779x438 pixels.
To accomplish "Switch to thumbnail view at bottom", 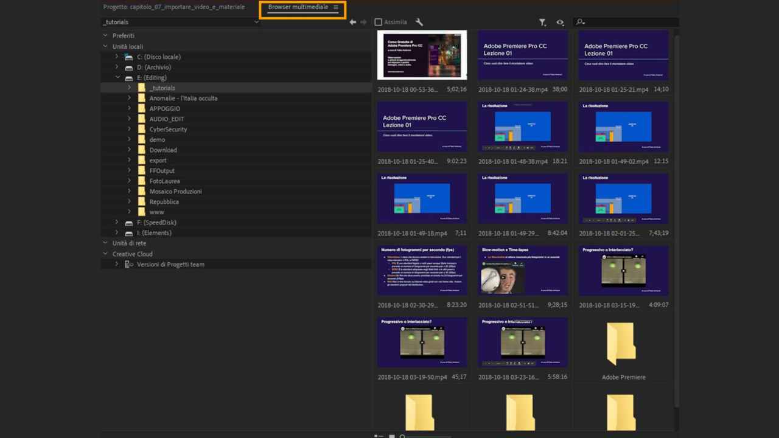I will click(x=392, y=436).
